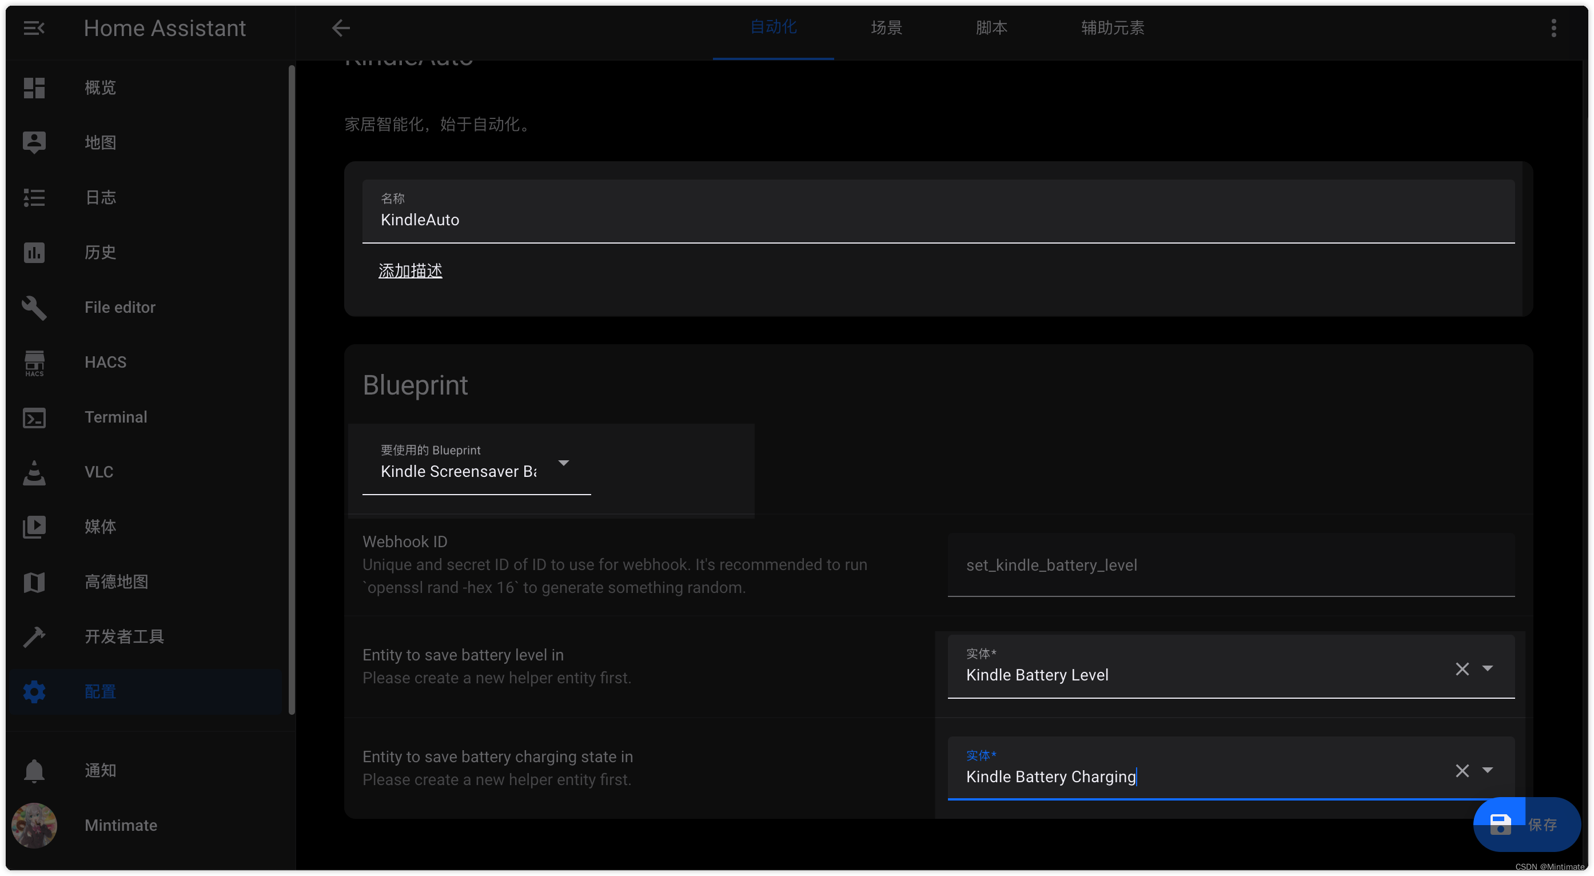Select the 地图 sidebar label
This screenshot has width=1594, height=876.
(x=100, y=142)
